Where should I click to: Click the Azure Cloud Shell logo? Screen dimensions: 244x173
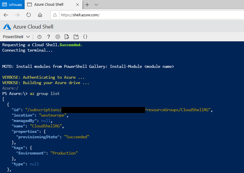(6, 27)
